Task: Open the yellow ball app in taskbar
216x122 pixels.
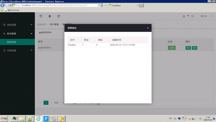Action: point(62,119)
